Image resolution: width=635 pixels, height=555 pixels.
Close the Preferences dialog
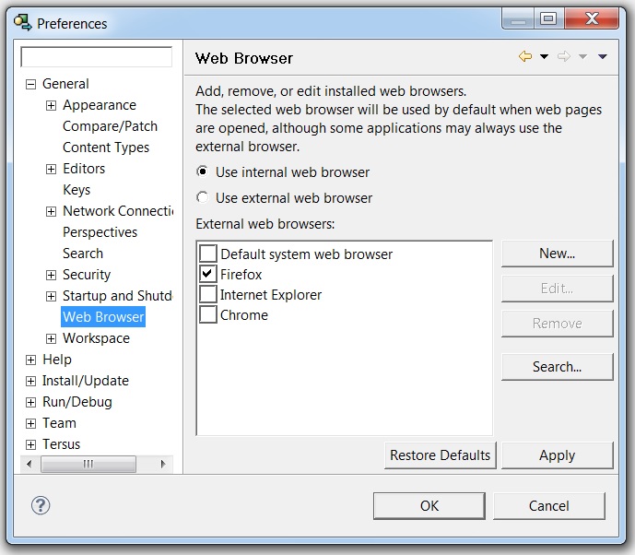592,18
